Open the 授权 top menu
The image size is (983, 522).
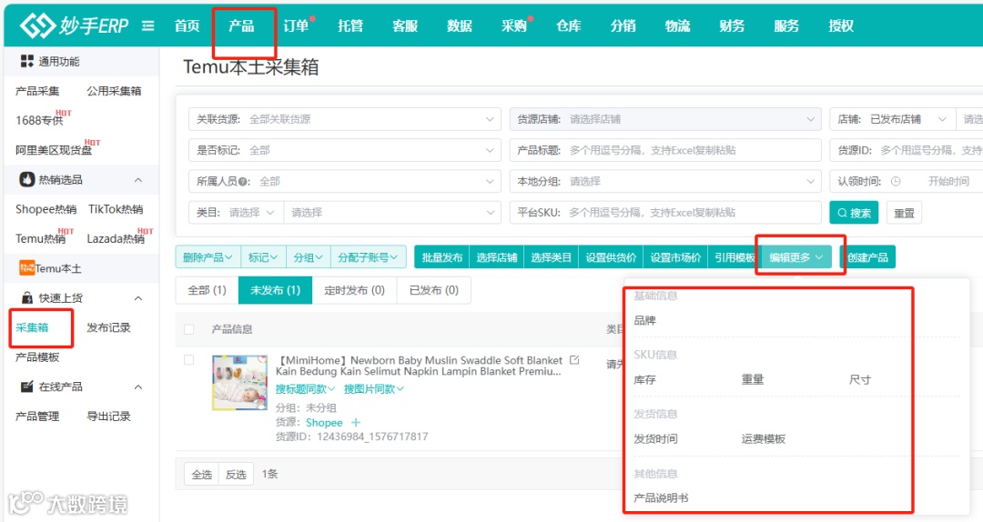841,25
